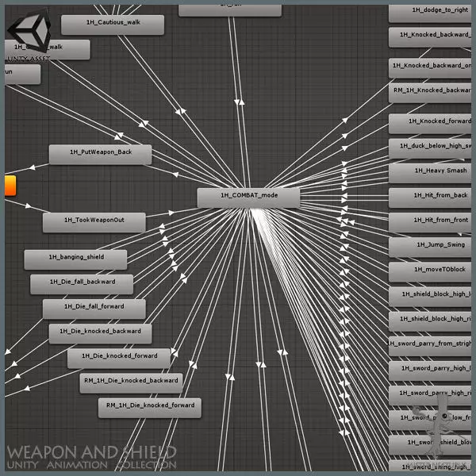Select the 1H_TookWeaponOut state node
This screenshot has height=476, width=476.
[94, 222]
